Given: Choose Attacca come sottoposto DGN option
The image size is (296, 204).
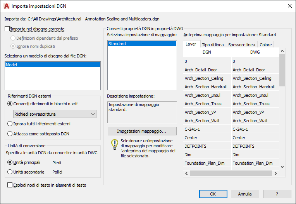Looking at the screenshot, I should point(10,134).
